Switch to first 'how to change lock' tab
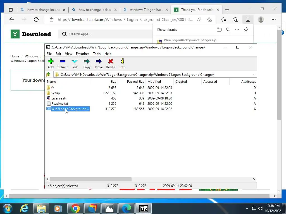 click(x=43, y=10)
